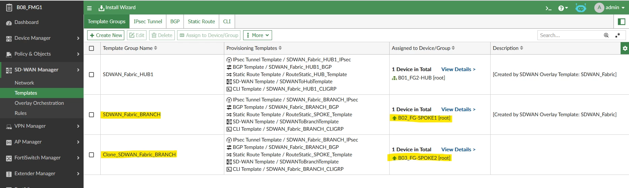The width and height of the screenshot is (629, 188).
Task: Open View Details for SDWAN_Fabric_HUB1 row
Action: tap(458, 69)
